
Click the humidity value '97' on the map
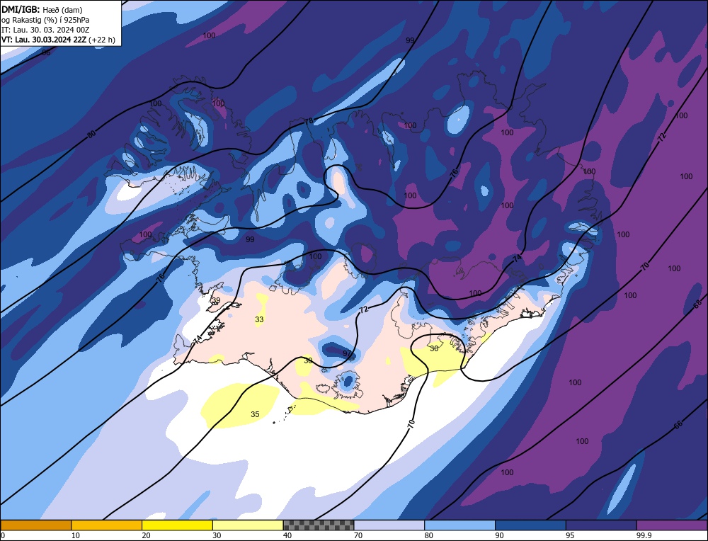pyautogui.click(x=347, y=353)
